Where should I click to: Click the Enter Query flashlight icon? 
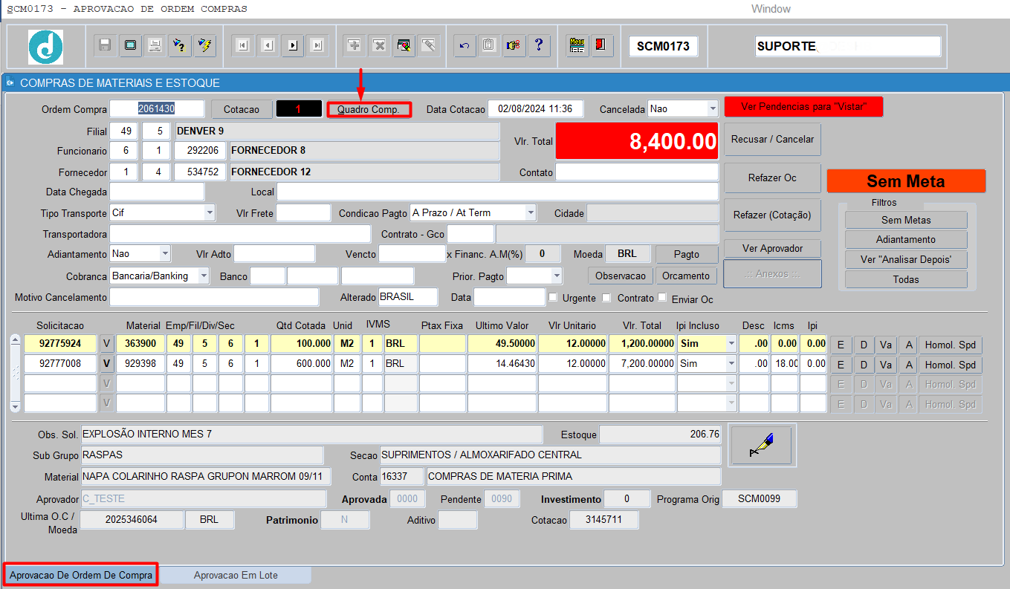coord(179,45)
